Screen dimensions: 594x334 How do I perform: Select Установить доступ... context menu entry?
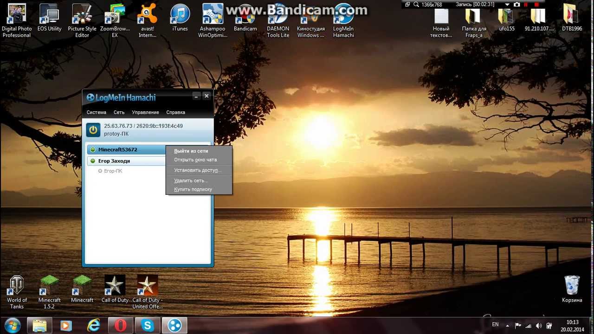click(x=199, y=170)
